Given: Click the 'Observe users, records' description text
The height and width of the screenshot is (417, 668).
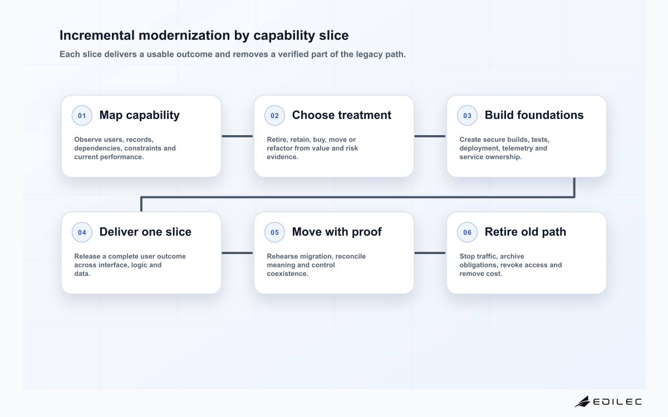Looking at the screenshot, I should pyautogui.click(x=125, y=148).
